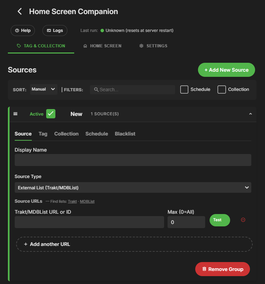Open the Help button
The width and height of the screenshot is (265, 284).
click(x=23, y=31)
